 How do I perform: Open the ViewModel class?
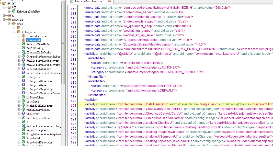[33, 138]
